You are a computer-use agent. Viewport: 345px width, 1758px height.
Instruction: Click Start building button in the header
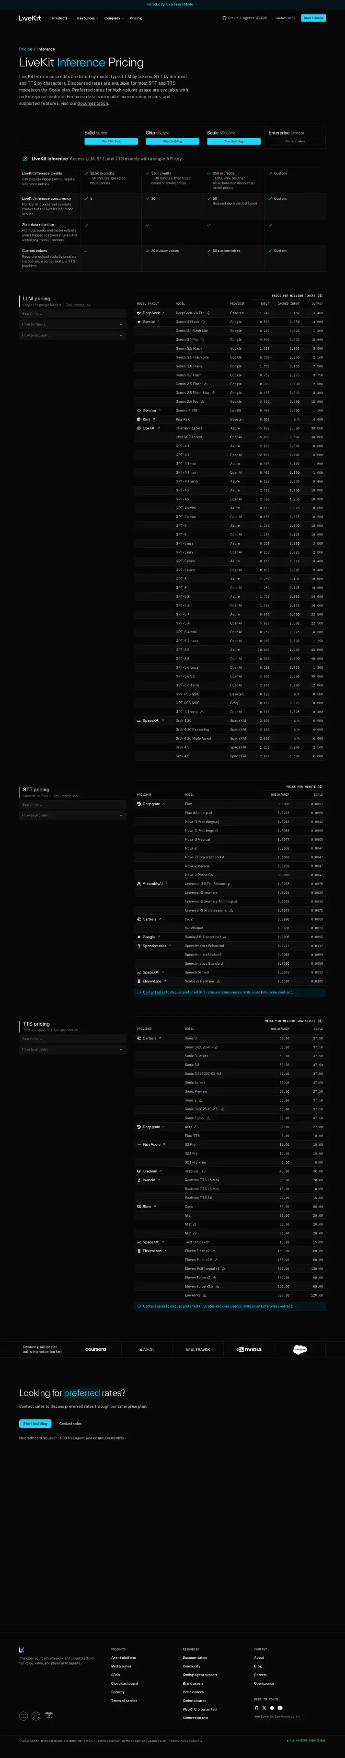coord(313,18)
